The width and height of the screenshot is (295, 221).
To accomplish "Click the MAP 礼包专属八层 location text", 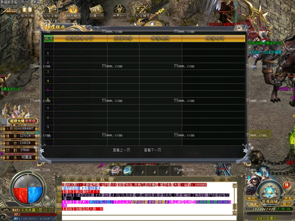I will click(x=33, y=210).
